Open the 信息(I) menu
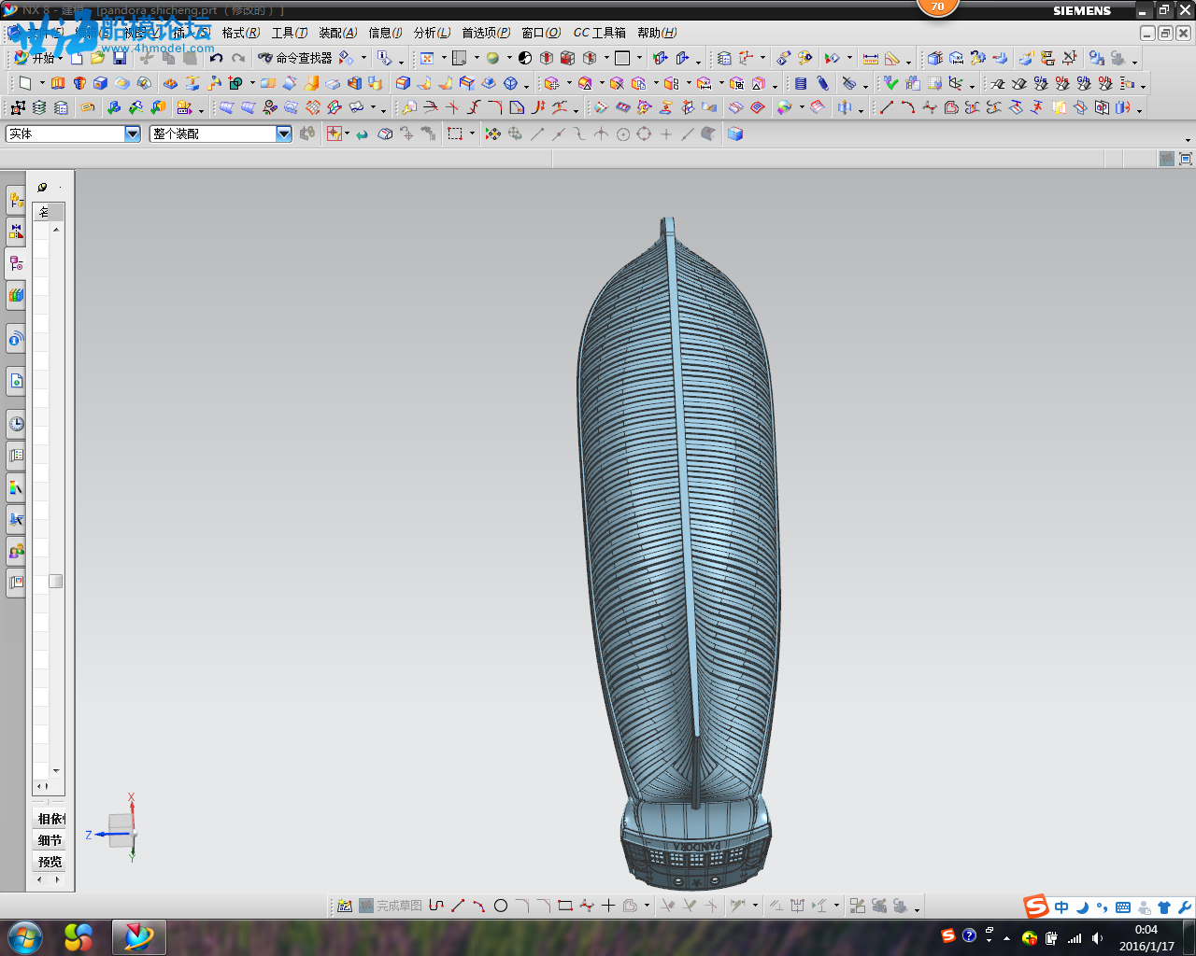 tap(385, 33)
